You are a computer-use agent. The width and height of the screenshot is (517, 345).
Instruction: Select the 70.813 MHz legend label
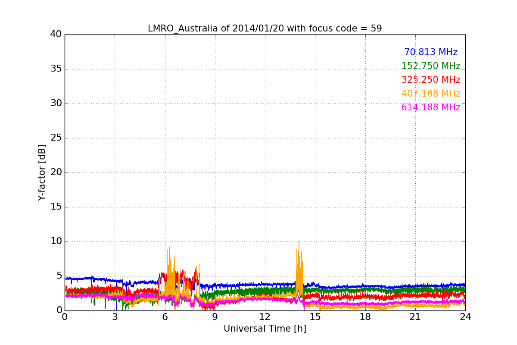[431, 52]
